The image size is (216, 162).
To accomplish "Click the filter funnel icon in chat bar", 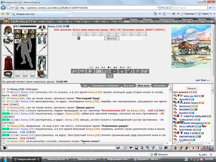I will click(131, 148).
